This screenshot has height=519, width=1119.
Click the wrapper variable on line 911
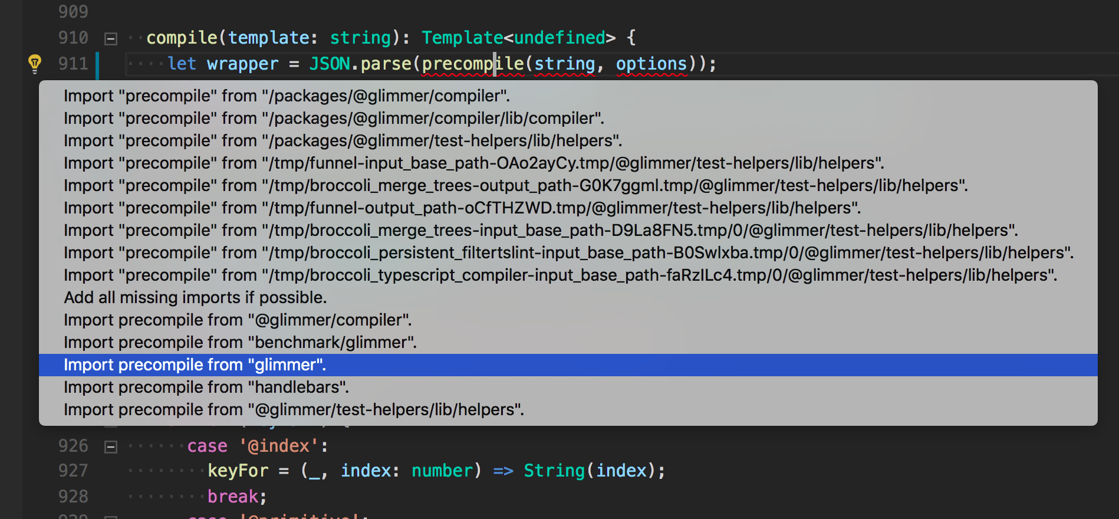pyautogui.click(x=242, y=64)
